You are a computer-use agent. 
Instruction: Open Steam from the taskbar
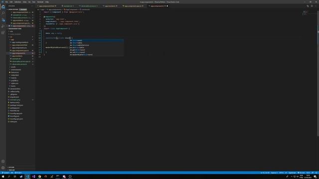(x=21, y=177)
